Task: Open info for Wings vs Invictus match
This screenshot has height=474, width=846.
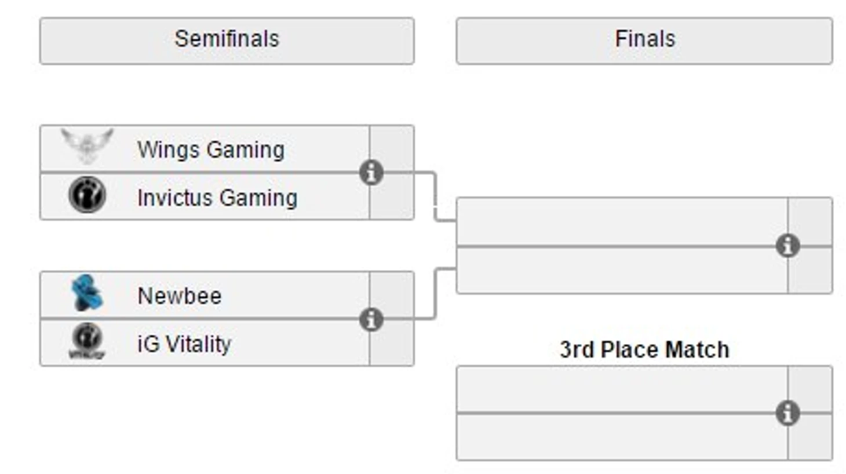Action: pyautogui.click(x=371, y=173)
